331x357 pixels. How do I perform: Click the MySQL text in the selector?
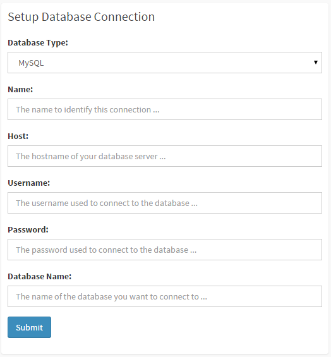(31, 63)
